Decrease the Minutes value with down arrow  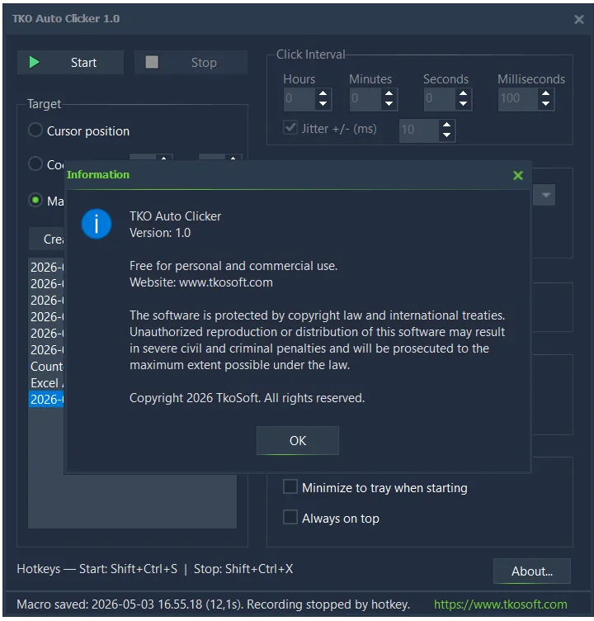coord(389,104)
